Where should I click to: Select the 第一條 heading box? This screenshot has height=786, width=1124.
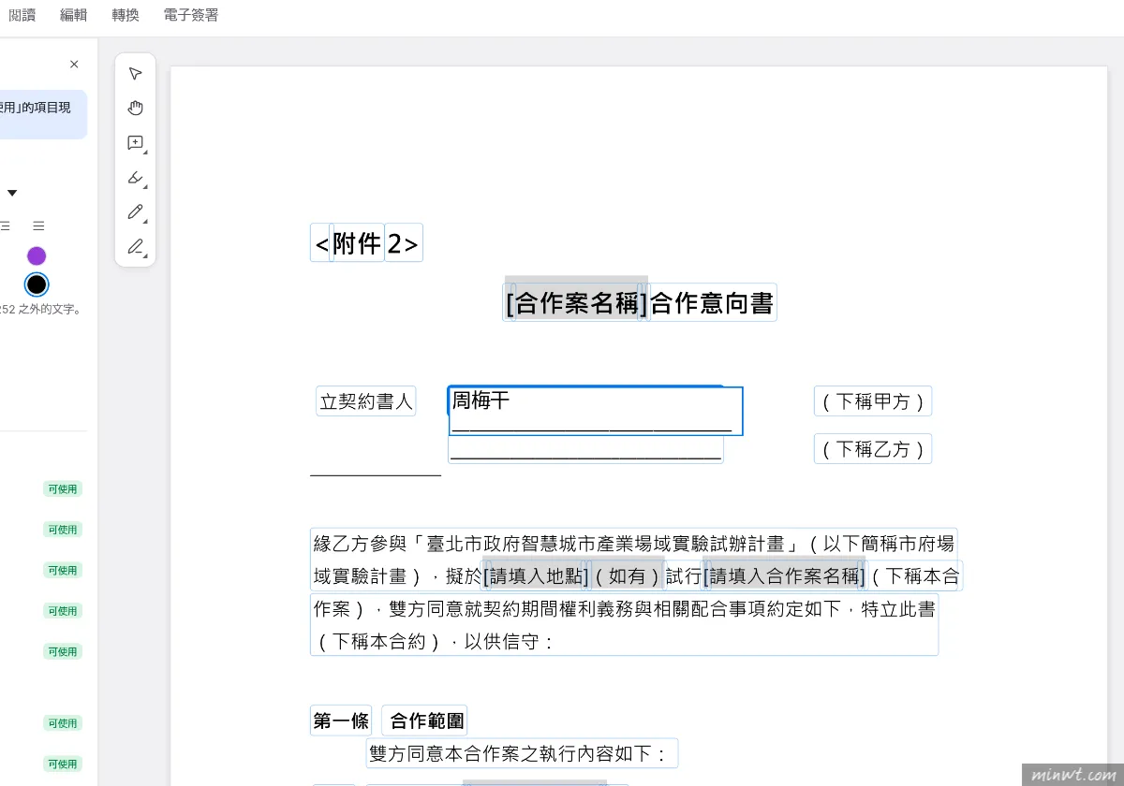(341, 720)
